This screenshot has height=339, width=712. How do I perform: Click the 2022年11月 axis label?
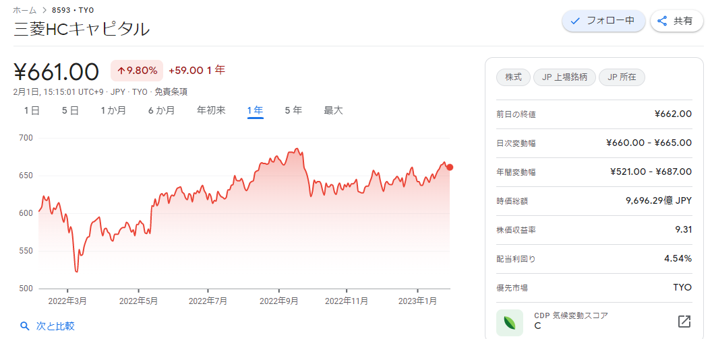(347, 301)
